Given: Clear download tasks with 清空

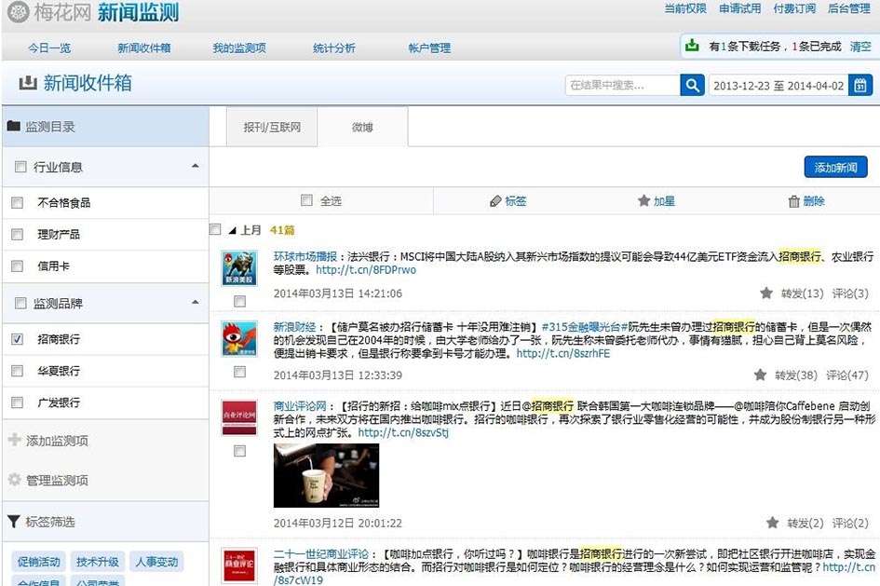Looking at the screenshot, I should (x=860, y=47).
